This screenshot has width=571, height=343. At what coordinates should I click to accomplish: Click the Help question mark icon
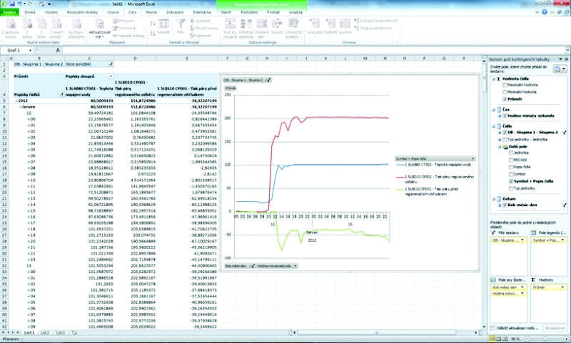point(545,12)
